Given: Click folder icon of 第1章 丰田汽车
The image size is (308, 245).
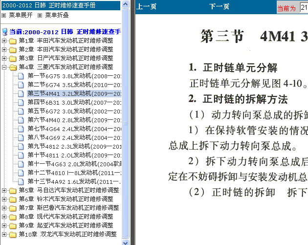Looking at the screenshot, I should pyautogui.click(x=13, y=41).
